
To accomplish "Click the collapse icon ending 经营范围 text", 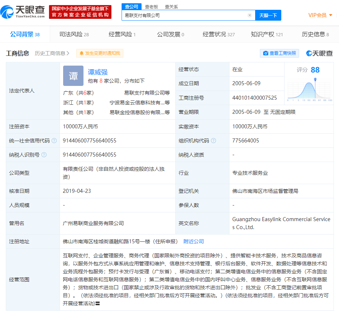I will tap(98, 303).
